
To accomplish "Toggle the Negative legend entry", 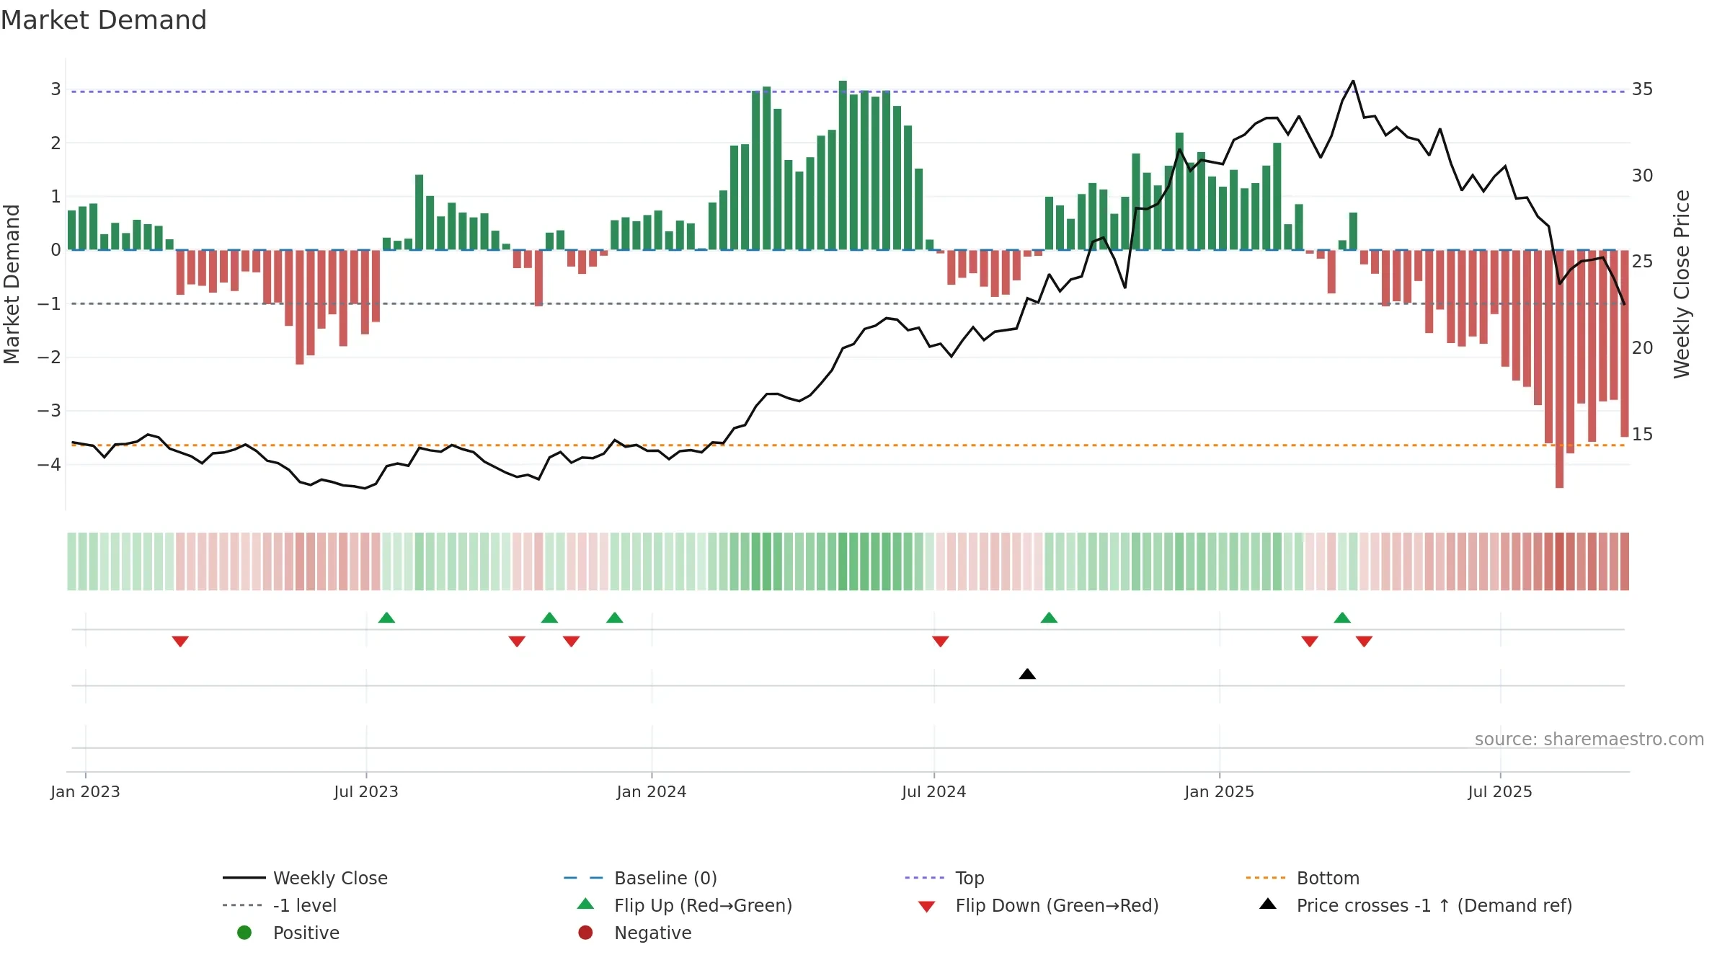I will [634, 933].
